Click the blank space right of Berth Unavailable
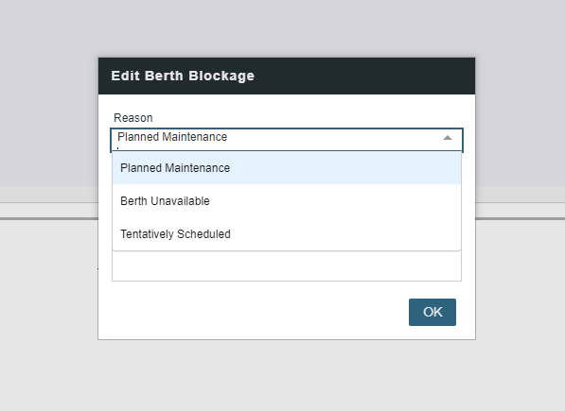This screenshot has width=565, height=411. (x=335, y=201)
